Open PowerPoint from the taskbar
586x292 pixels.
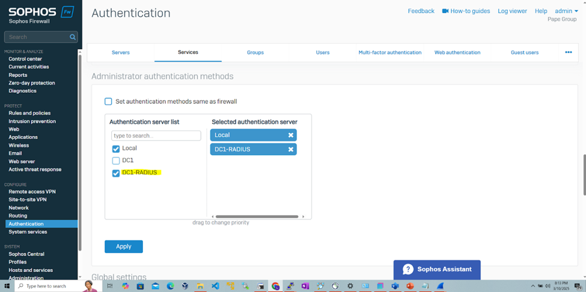tap(410, 286)
